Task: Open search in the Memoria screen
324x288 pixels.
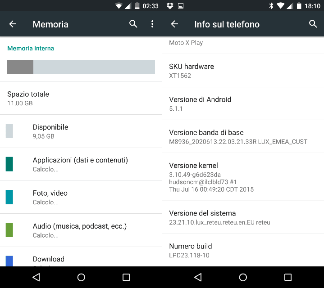Action: coord(133,24)
